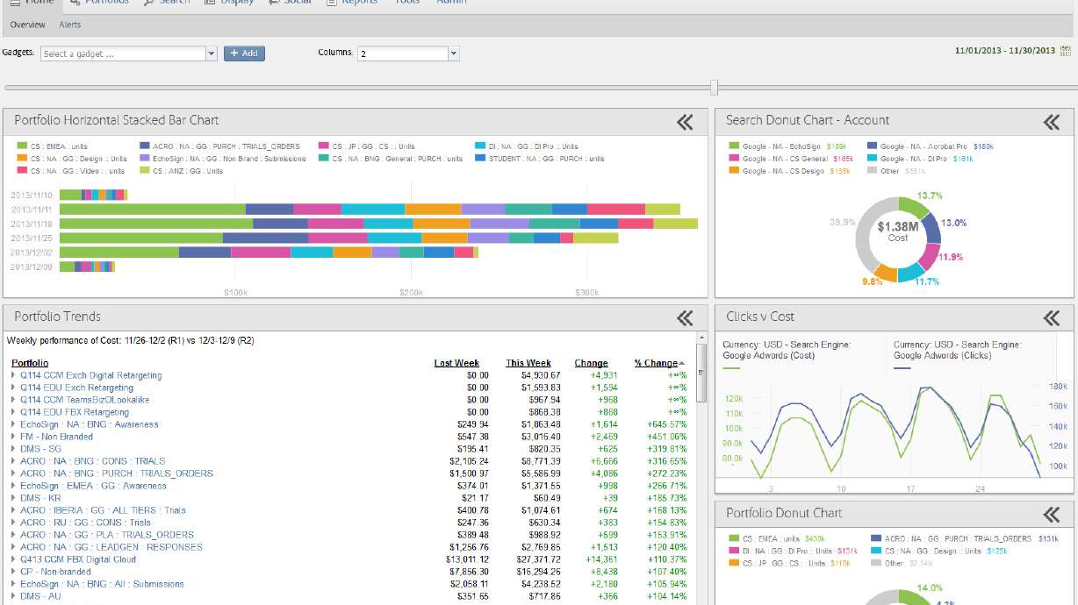Click the '+ Add' gadget button
This screenshot has height=605, width=1078.
(243, 53)
